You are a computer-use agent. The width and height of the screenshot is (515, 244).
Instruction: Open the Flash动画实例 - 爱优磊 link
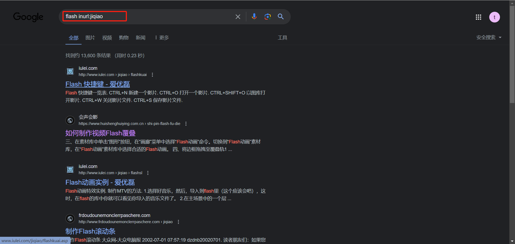point(100,182)
